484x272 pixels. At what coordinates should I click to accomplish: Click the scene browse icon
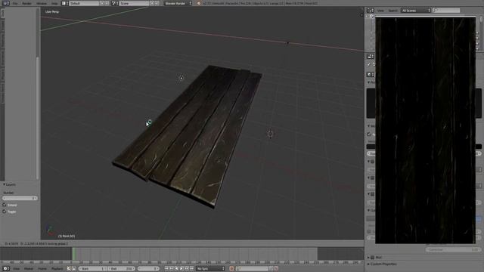pos(115,3)
